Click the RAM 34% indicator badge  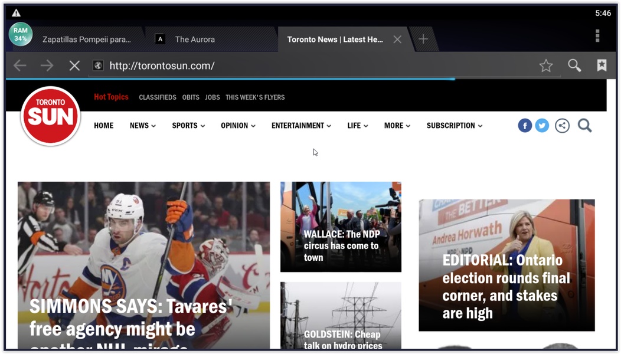pyautogui.click(x=21, y=34)
